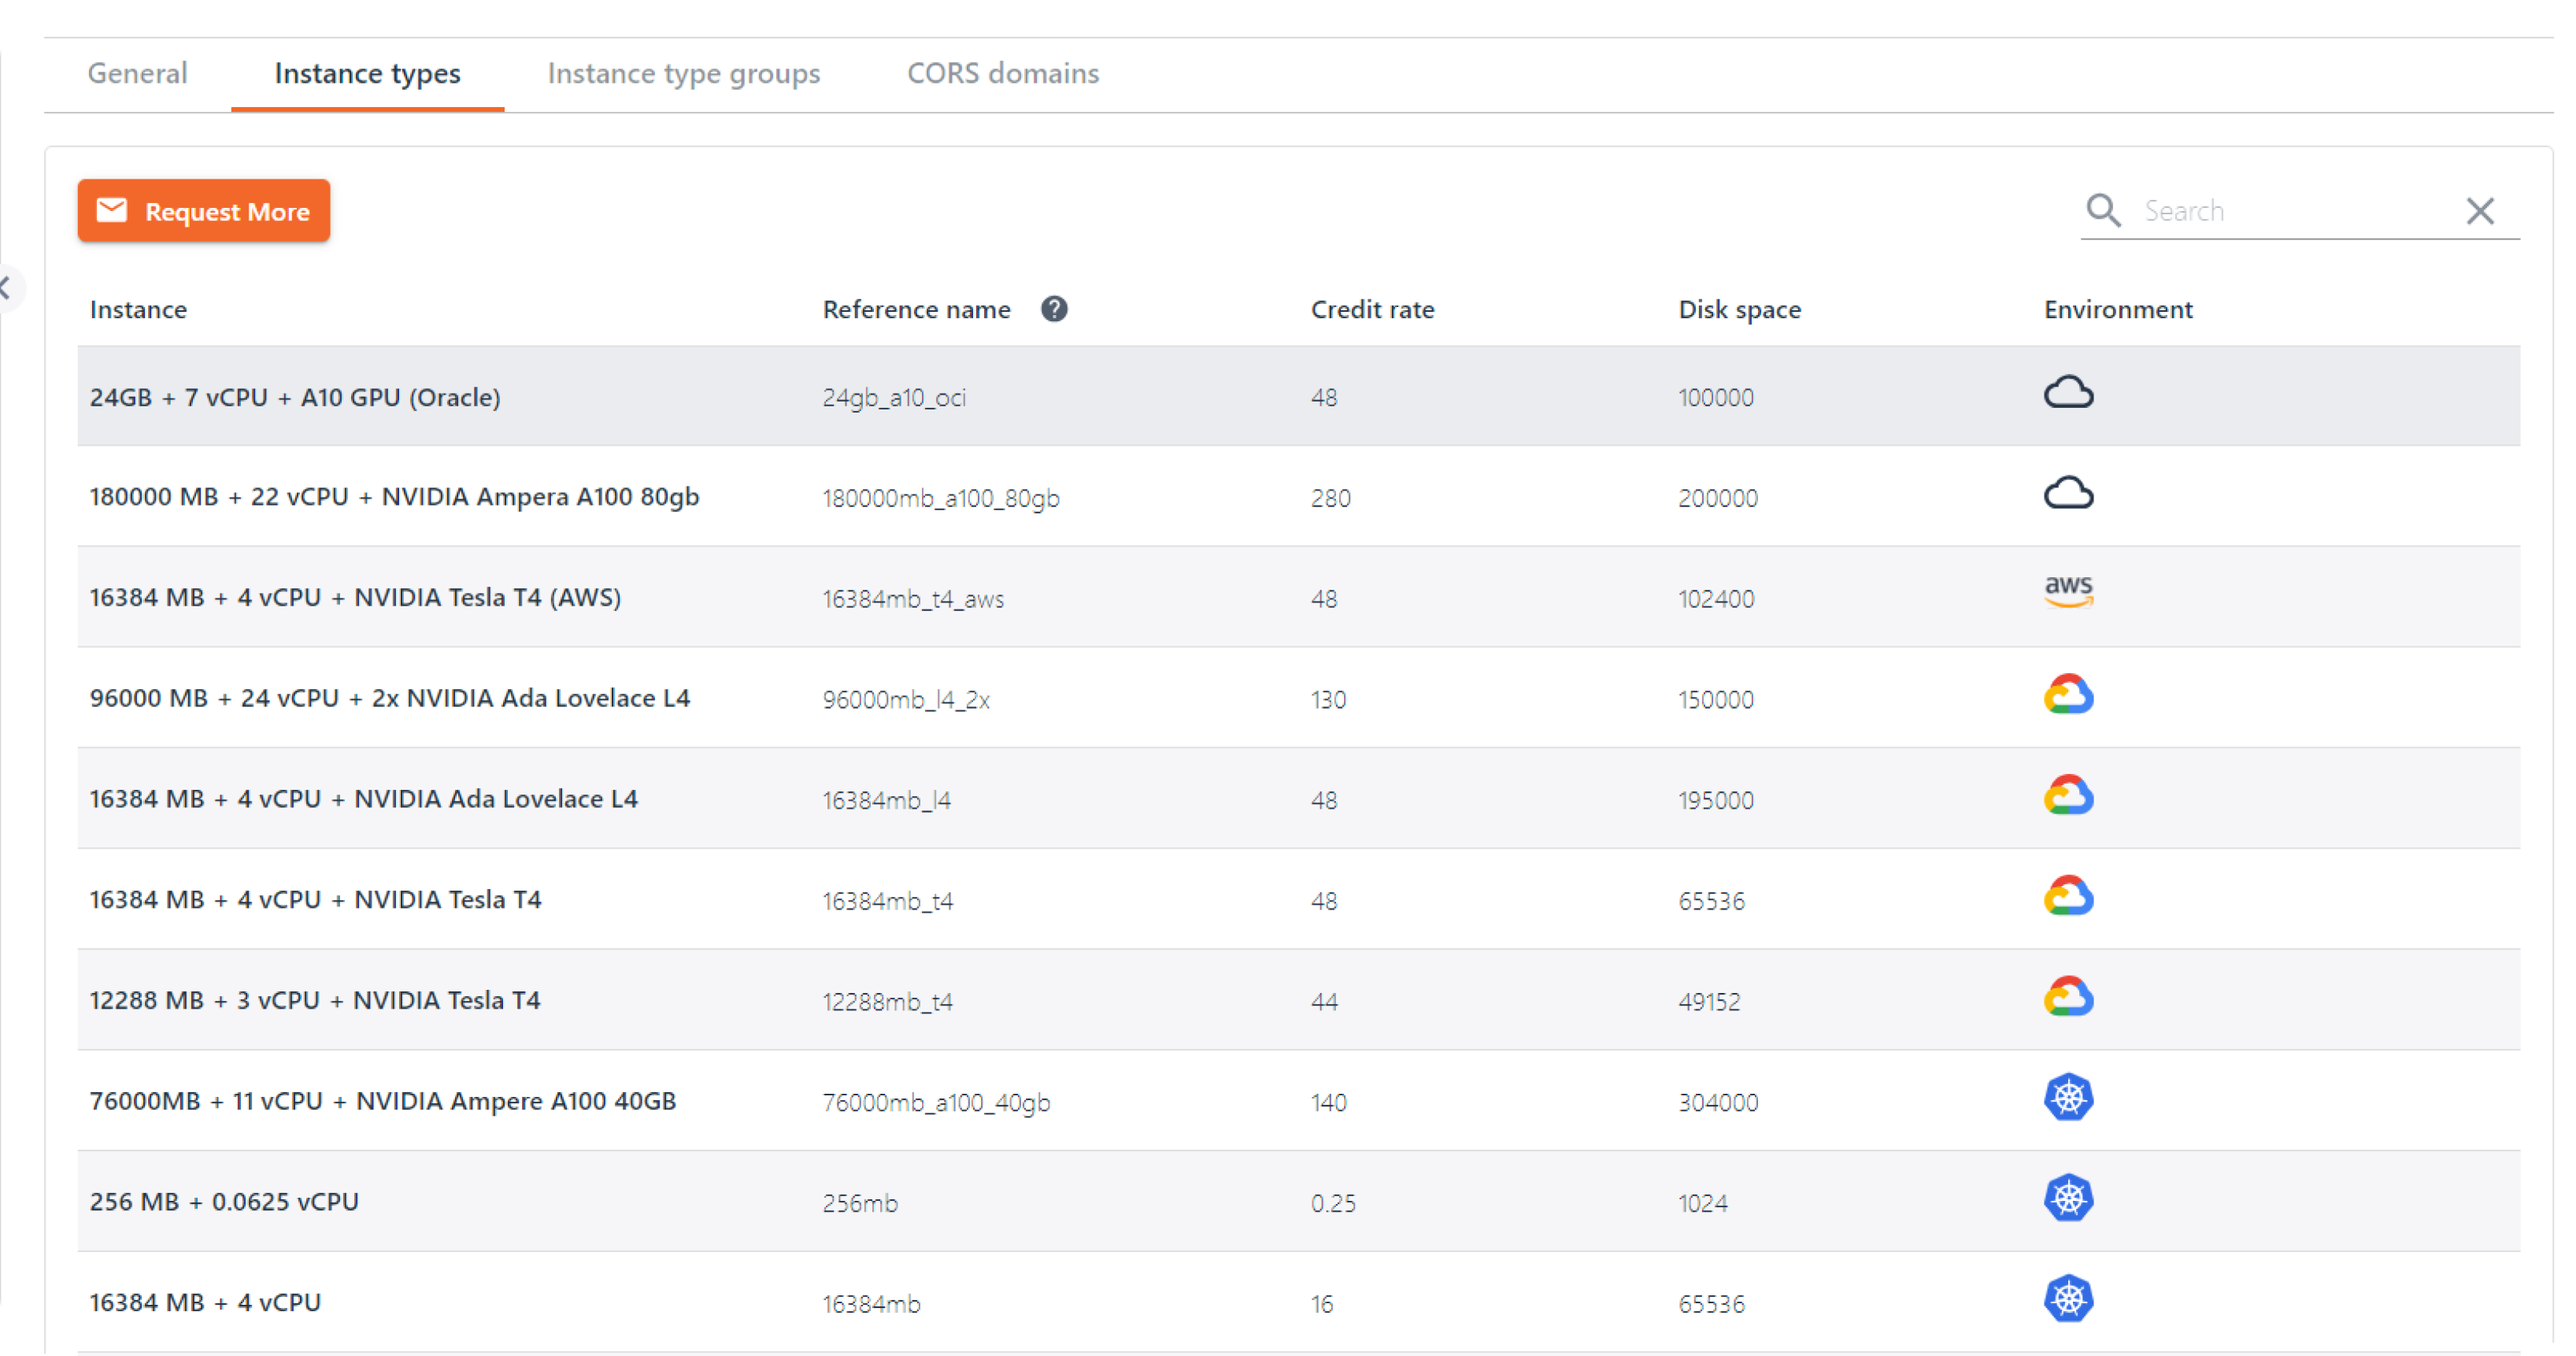
Task: Click reference name '256mb'
Action: 860,1203
